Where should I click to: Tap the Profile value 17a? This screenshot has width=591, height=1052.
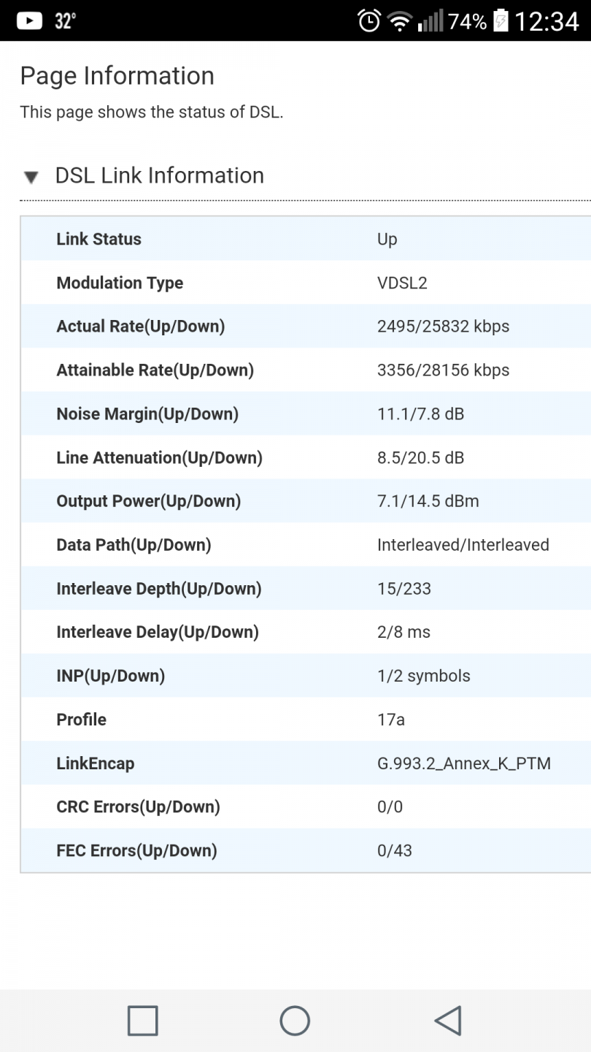coord(391,720)
